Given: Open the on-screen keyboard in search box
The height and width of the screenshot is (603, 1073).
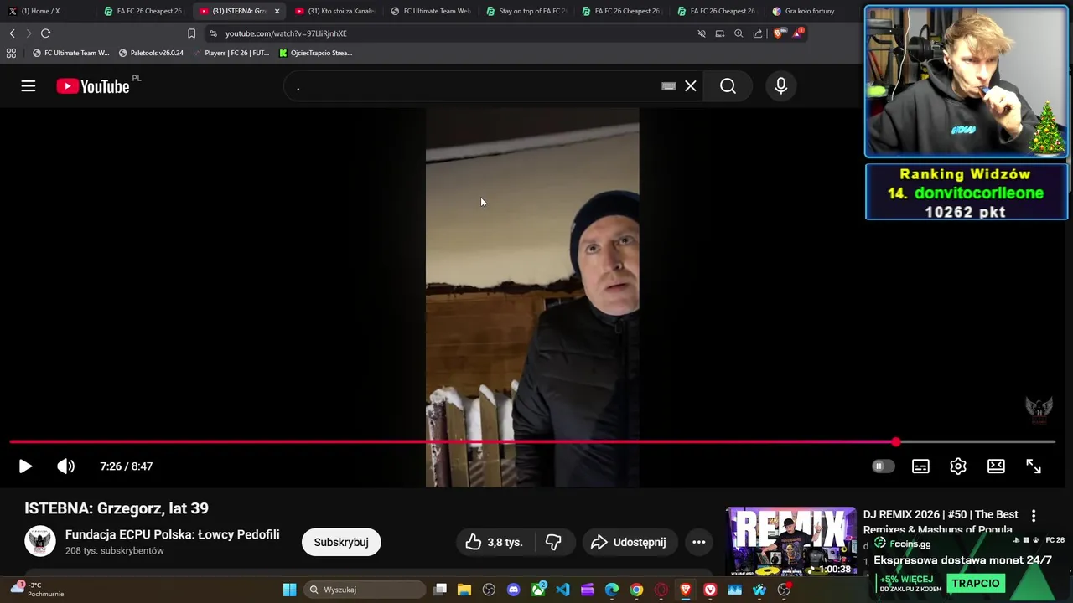Looking at the screenshot, I should coord(669,86).
